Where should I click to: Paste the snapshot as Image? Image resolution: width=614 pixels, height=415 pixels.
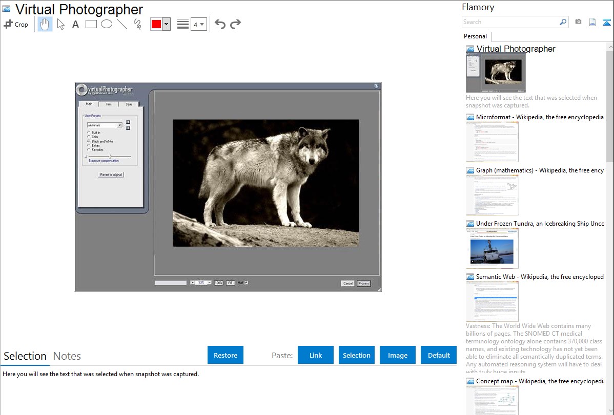[397, 355]
